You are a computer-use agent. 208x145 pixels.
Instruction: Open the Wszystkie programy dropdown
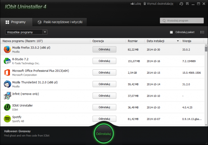pos(26,32)
